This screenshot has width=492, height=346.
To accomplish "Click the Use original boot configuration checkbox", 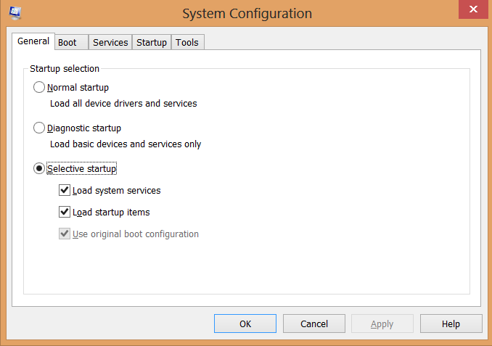I will (x=65, y=234).
